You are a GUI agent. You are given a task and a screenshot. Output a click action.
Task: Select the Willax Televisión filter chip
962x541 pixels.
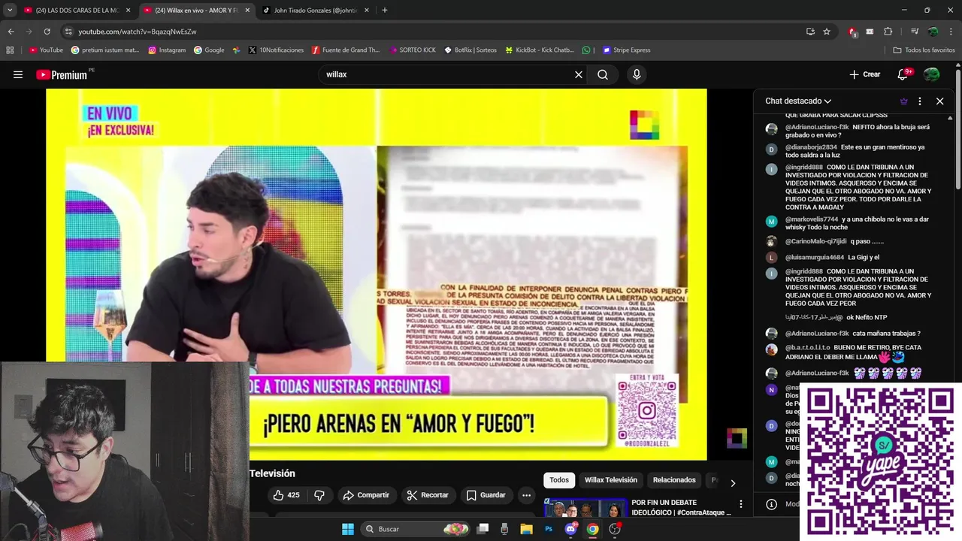click(x=610, y=480)
